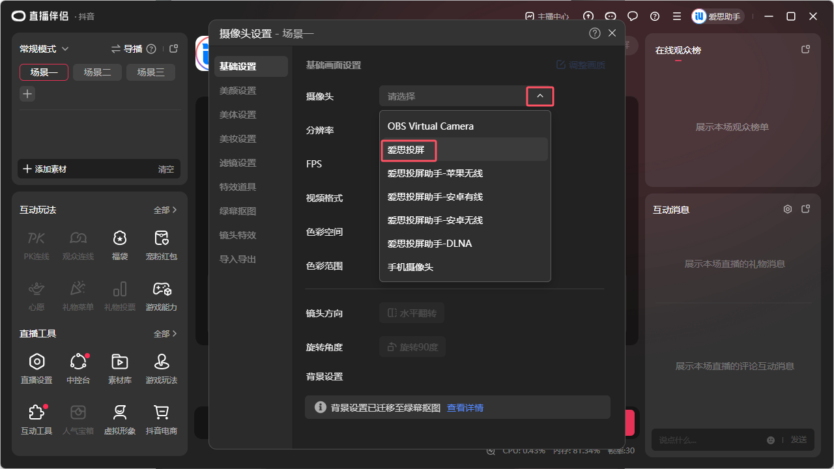The height and width of the screenshot is (469, 834).
Task: Open the 素材库 material library
Action: [119, 368]
